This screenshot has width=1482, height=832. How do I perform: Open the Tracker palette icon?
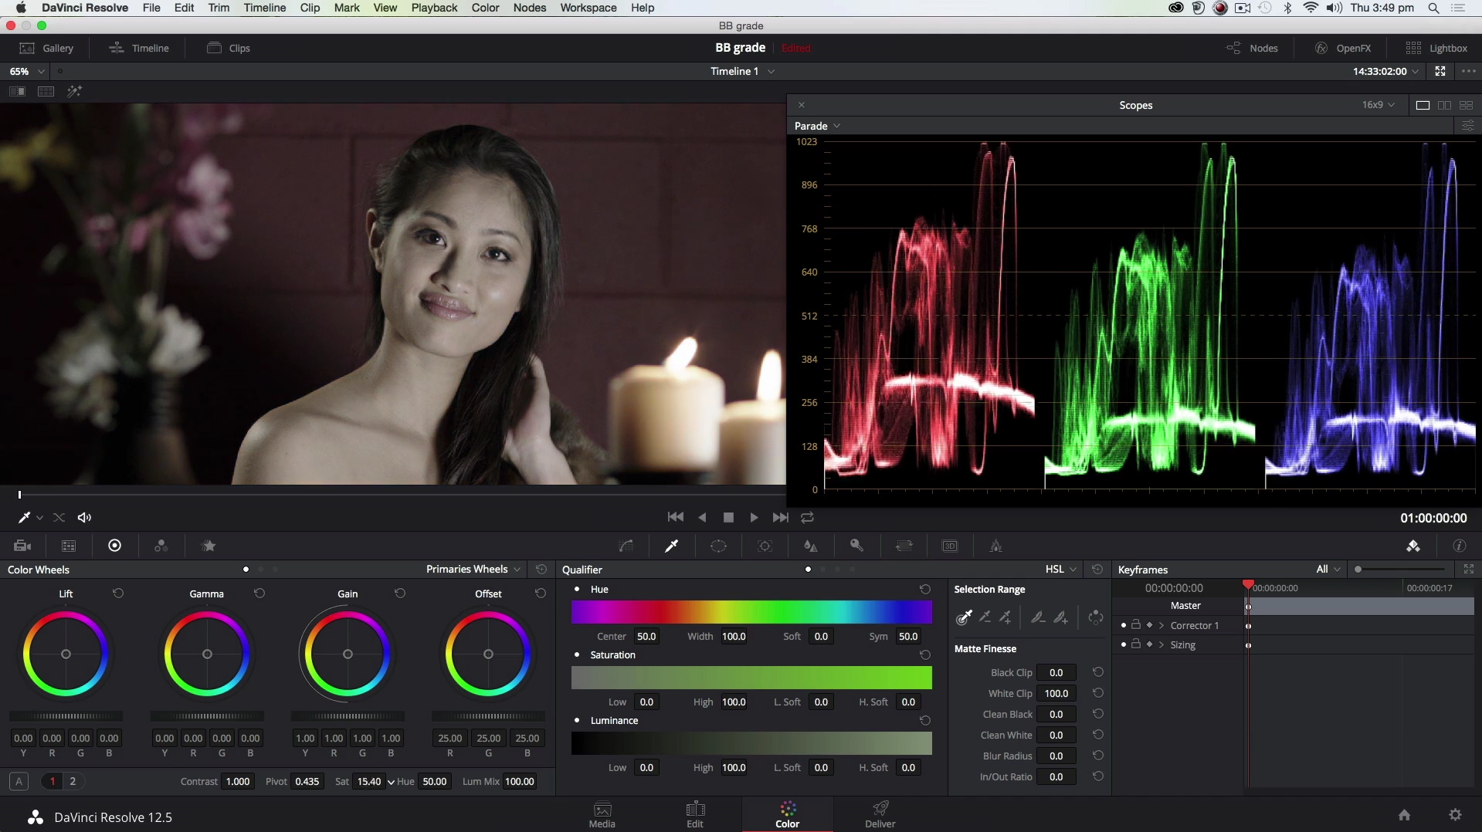[x=765, y=546]
